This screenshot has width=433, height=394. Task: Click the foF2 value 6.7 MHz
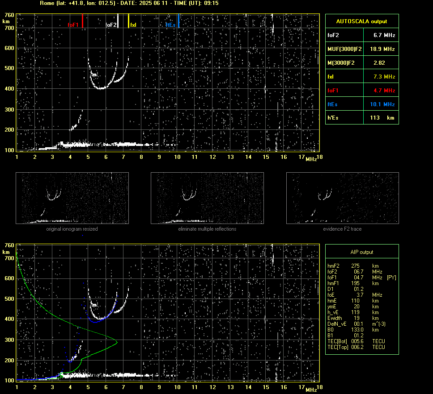pos(384,35)
